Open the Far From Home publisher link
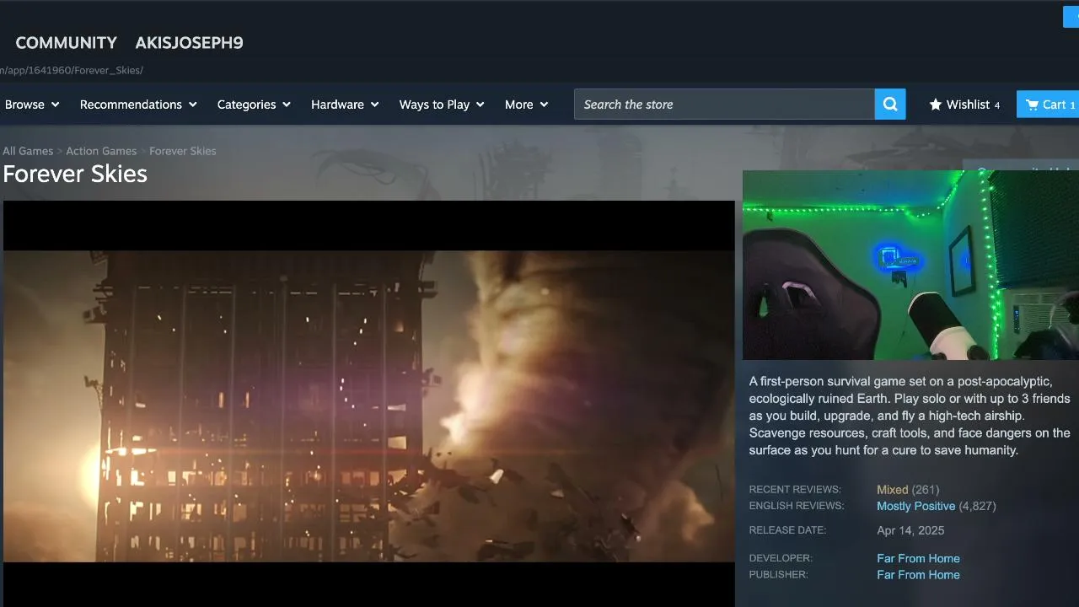 tap(918, 575)
